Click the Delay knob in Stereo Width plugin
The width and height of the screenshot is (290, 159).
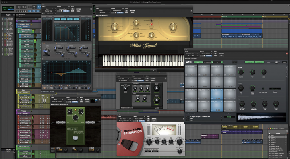click(x=157, y=89)
